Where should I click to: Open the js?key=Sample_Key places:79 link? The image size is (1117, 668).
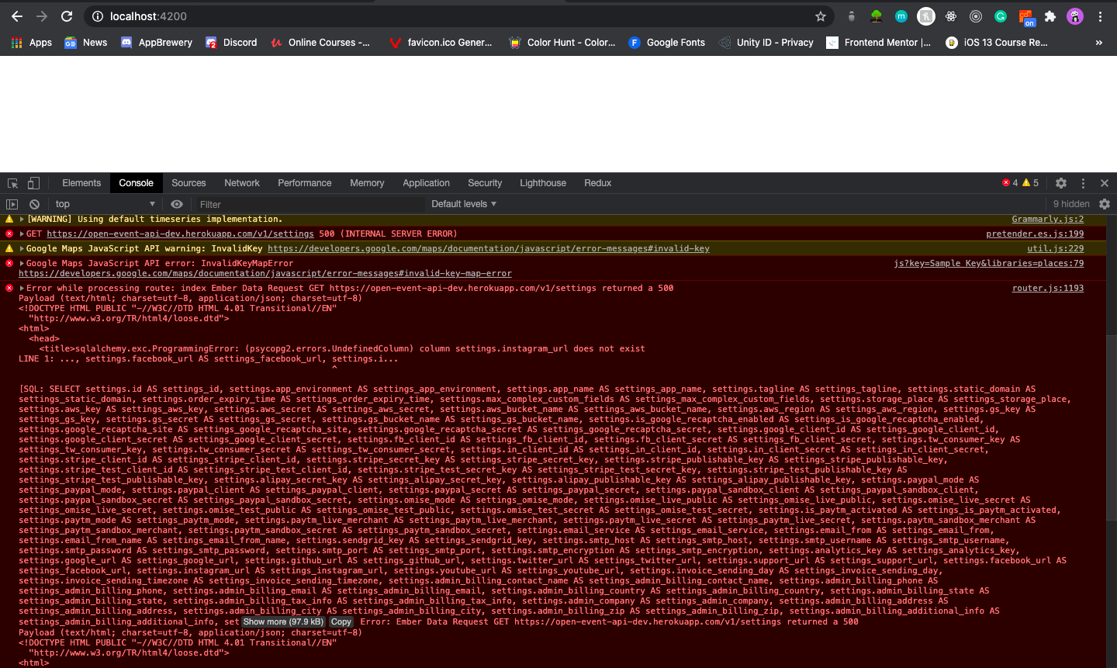click(x=989, y=264)
